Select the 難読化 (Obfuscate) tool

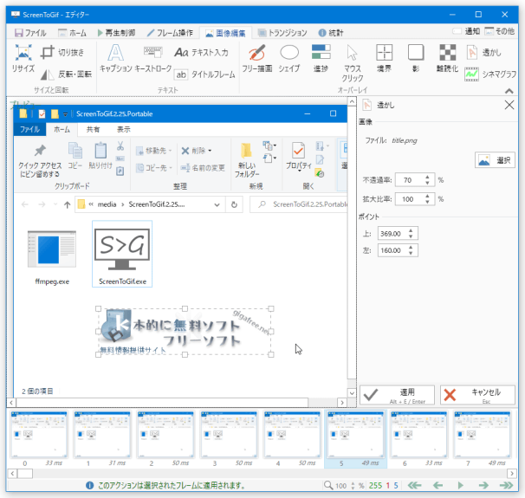(448, 57)
